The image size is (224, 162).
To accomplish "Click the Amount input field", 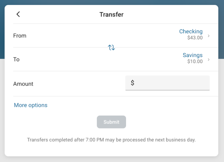I will (167, 83).
